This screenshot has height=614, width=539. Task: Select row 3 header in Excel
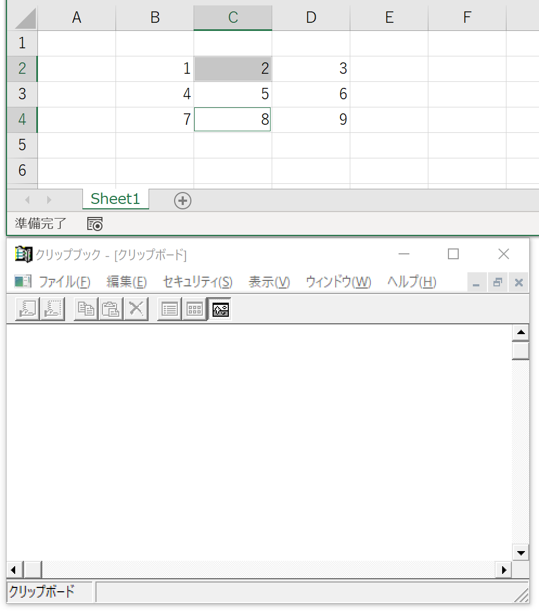coord(22,94)
